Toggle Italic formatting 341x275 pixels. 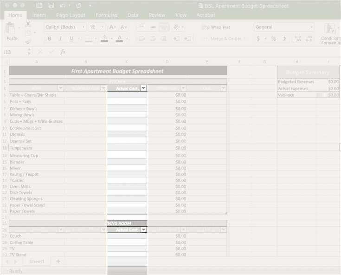pos(60,39)
